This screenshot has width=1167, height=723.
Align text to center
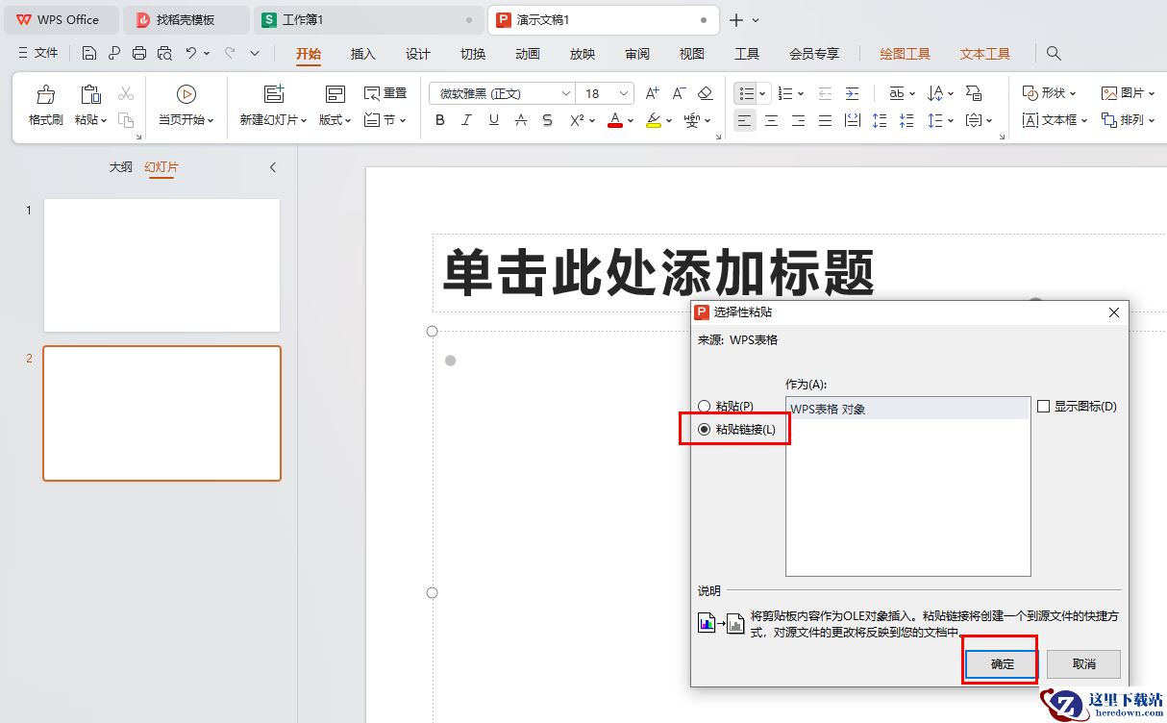(x=771, y=120)
